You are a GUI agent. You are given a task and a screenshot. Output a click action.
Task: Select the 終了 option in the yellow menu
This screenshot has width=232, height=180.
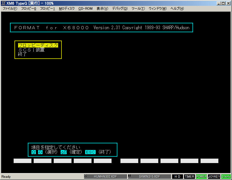(22, 54)
